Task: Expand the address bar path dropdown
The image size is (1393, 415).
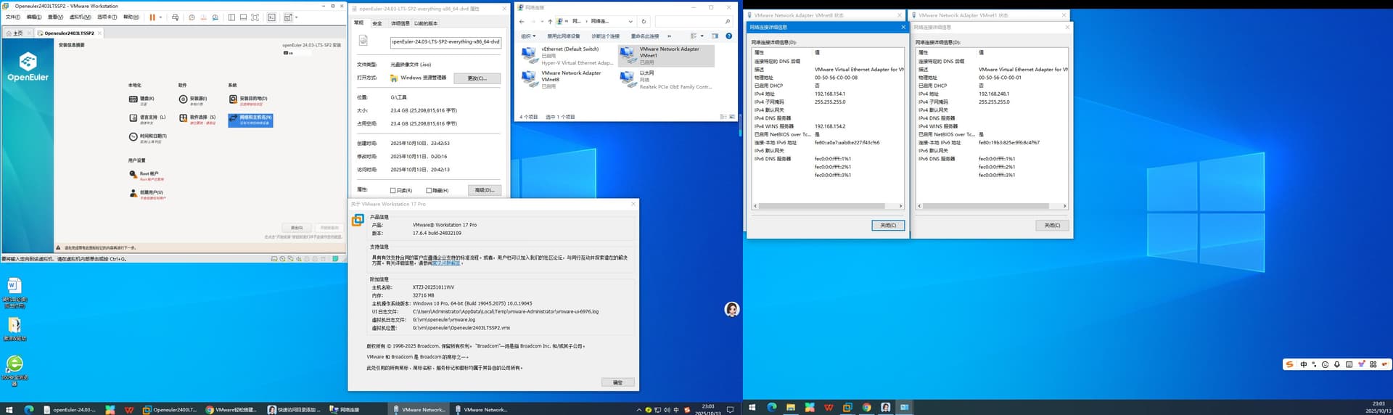Action: pos(630,22)
